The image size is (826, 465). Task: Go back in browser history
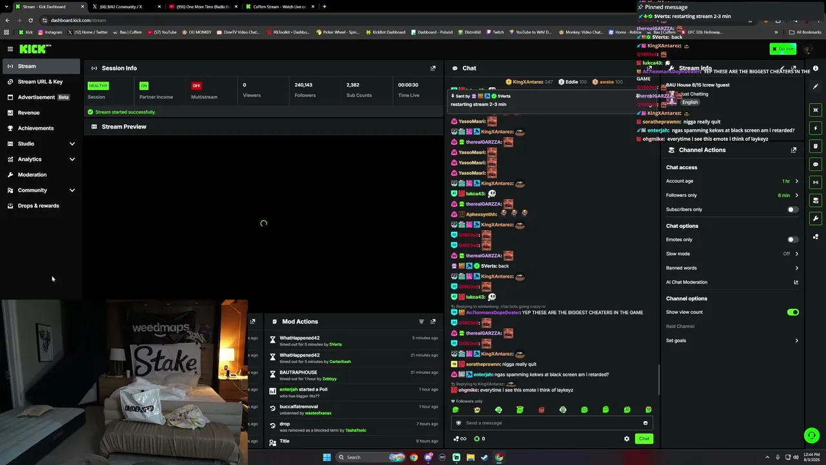click(7, 20)
